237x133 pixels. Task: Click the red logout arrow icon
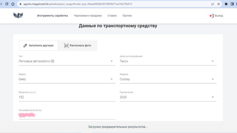pos(212,16)
